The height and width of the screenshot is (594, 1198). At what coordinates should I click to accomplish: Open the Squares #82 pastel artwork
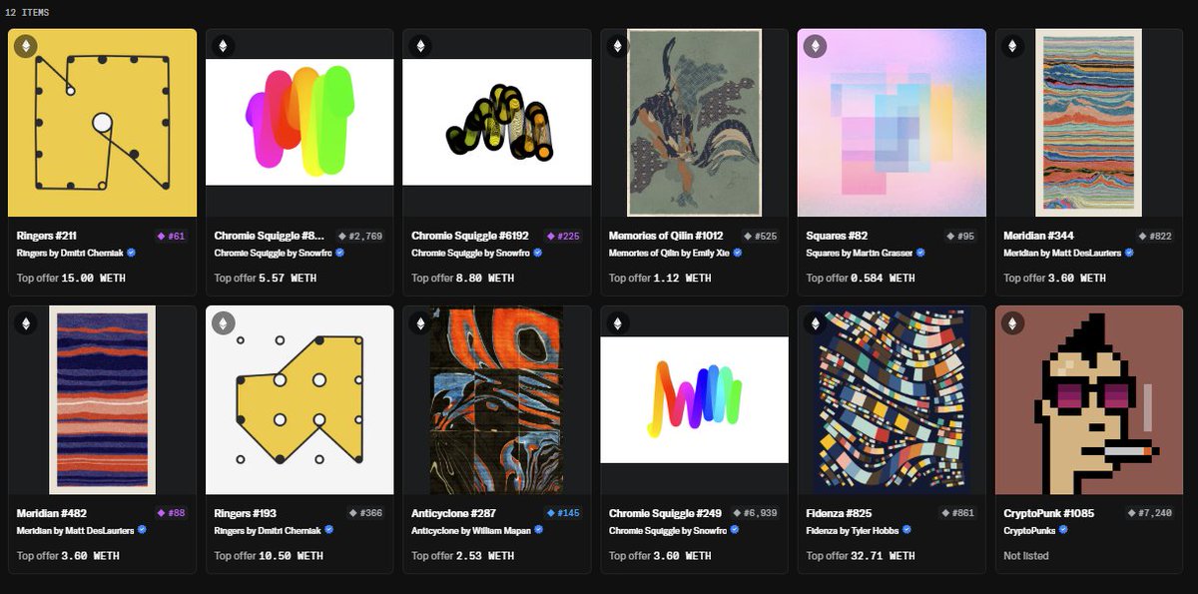[x=893, y=123]
